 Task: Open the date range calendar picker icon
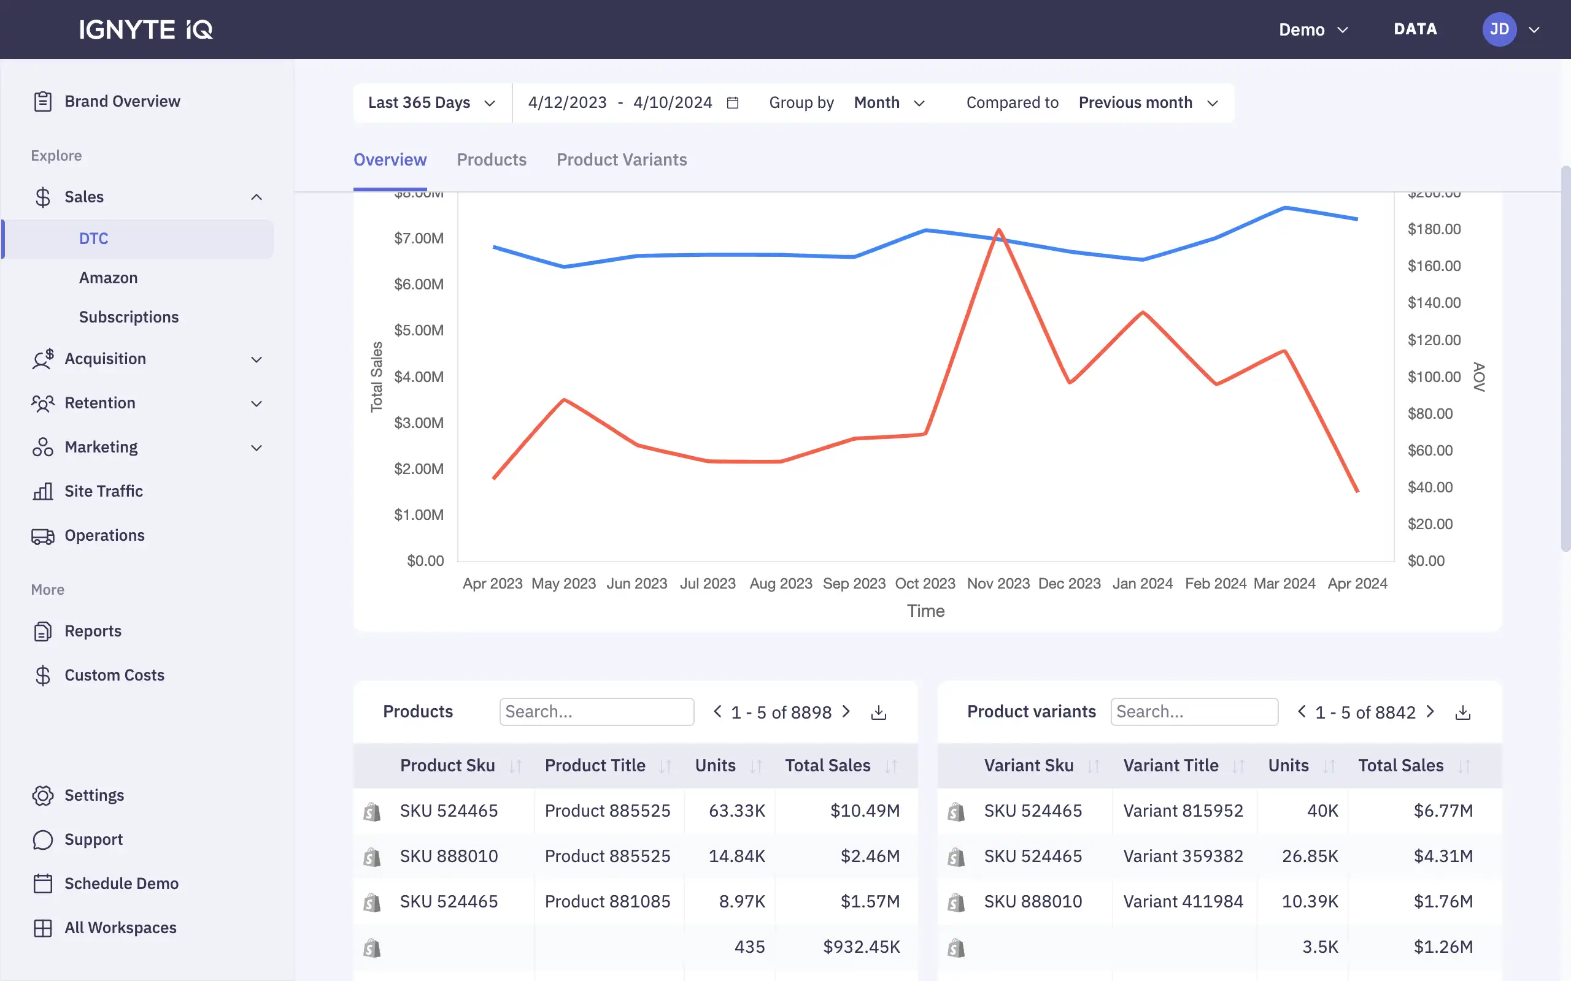click(x=733, y=102)
